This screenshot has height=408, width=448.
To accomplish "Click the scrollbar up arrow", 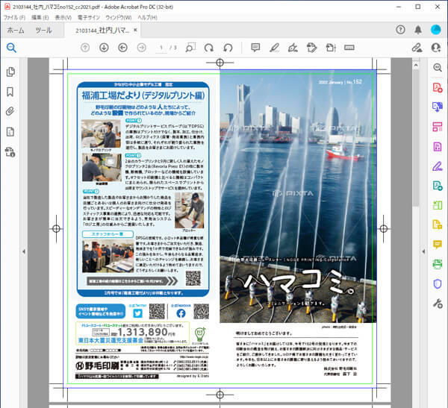I will click(x=416, y=66).
